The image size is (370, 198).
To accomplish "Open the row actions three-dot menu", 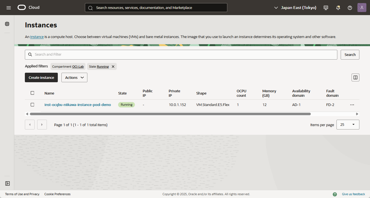I will [x=352, y=105].
